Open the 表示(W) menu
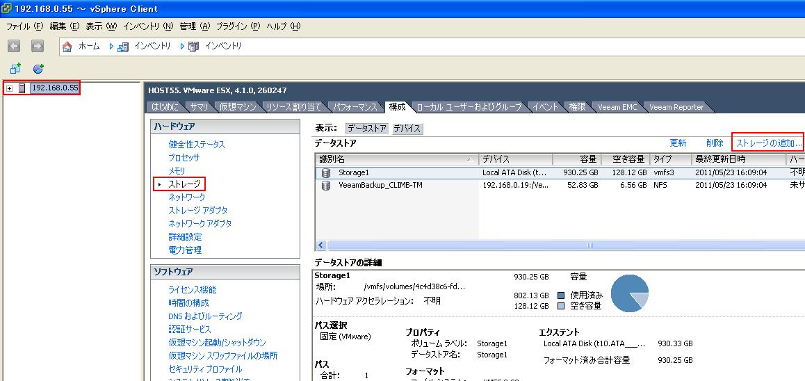The height and width of the screenshot is (381, 805). coord(101,26)
